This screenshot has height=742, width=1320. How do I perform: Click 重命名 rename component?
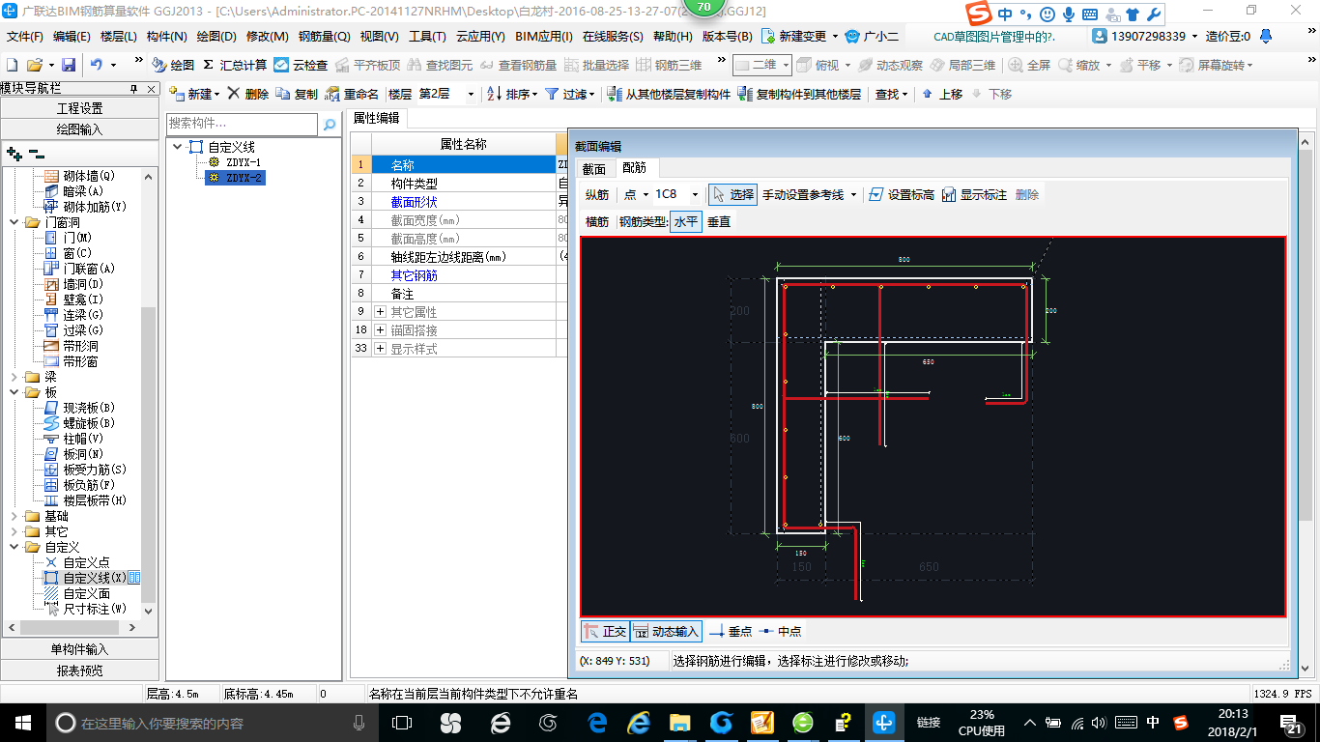[x=352, y=94]
